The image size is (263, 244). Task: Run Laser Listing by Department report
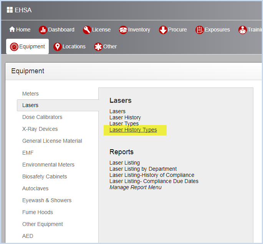[x=143, y=169]
